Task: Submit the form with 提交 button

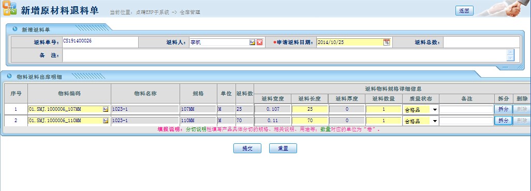Action: [x=247, y=149]
